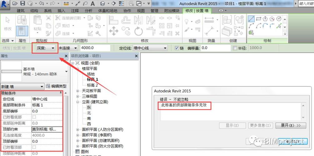
Task: Select the 东 elevation view
Action: [x=89, y=107]
